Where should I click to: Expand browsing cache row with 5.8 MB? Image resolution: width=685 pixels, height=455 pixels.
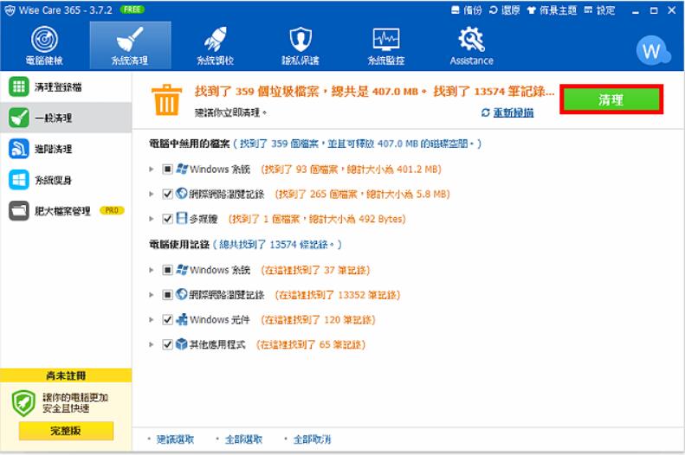click(x=152, y=194)
